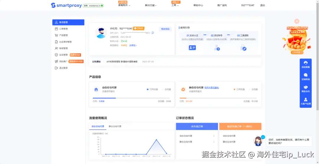
Task: Click the orange badge next to 我的推广
Action: point(76,61)
